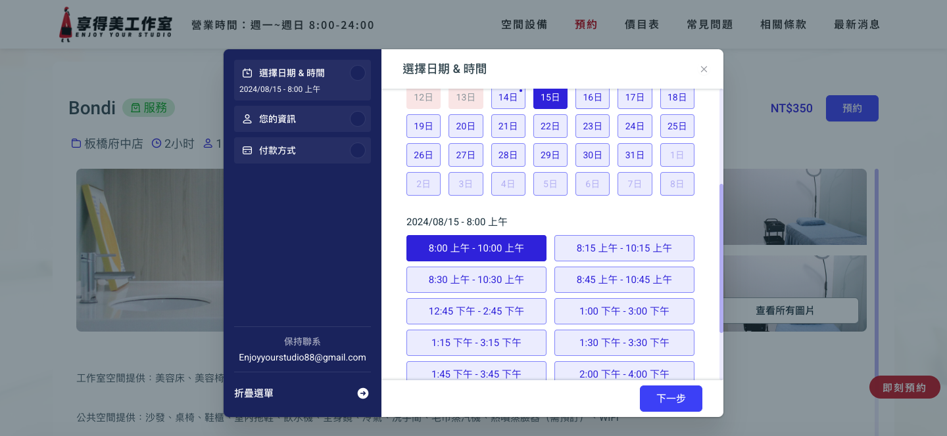Toggle the circle indicator on 付款方式 step
The image size is (947, 436).
pos(358,150)
